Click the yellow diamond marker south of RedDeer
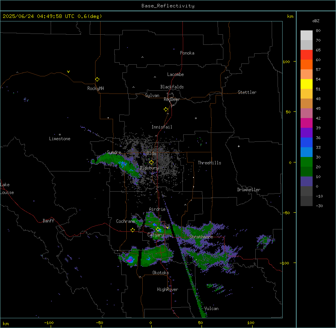 pyautogui.click(x=166, y=109)
